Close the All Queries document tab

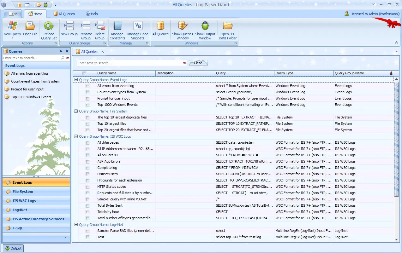tap(103, 52)
